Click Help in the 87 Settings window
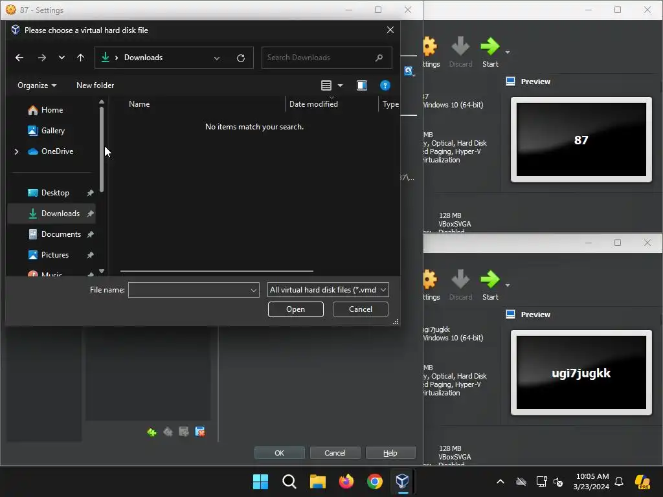663x497 pixels. 390,453
